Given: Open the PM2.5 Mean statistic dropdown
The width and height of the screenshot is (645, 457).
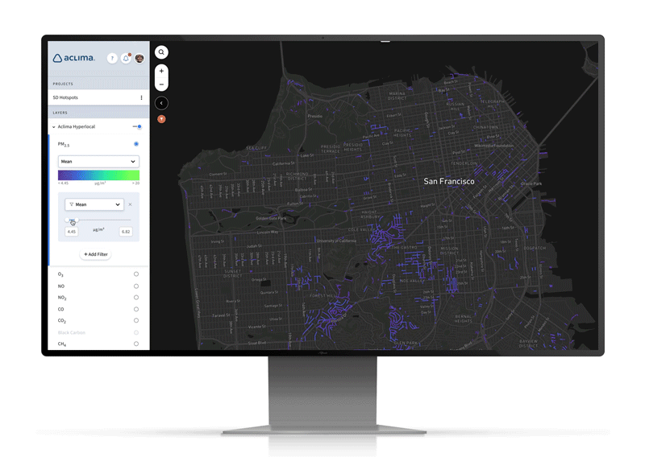Looking at the screenshot, I should tap(98, 161).
